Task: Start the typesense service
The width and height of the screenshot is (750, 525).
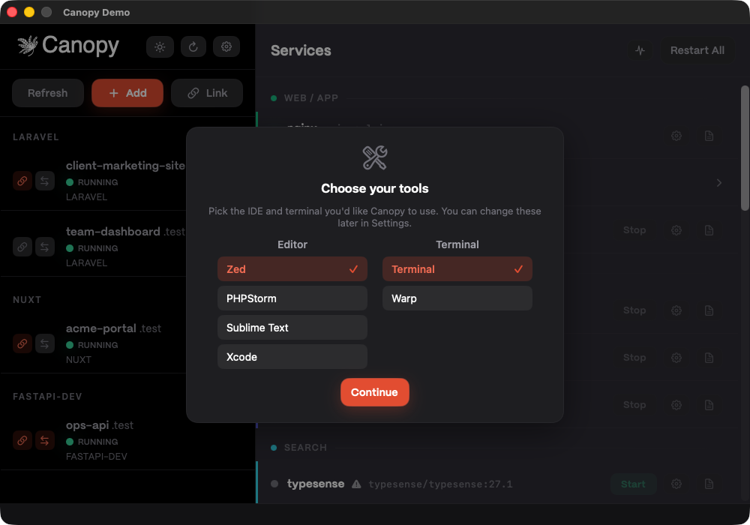Action: tap(633, 484)
